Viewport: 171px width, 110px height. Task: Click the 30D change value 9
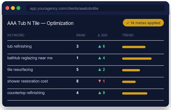[104, 93]
